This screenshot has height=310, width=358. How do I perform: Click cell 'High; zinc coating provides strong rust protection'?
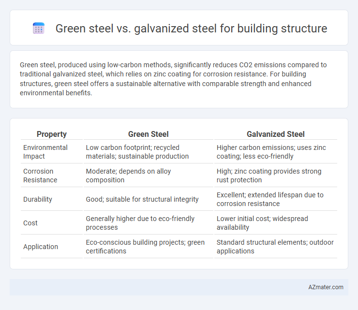(x=276, y=176)
